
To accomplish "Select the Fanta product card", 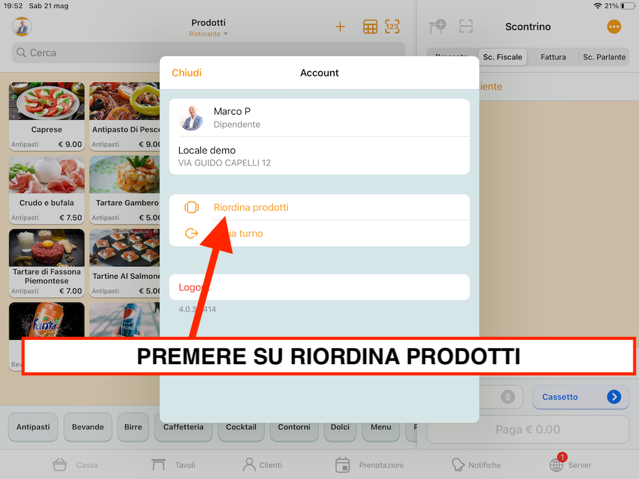I will click(47, 320).
